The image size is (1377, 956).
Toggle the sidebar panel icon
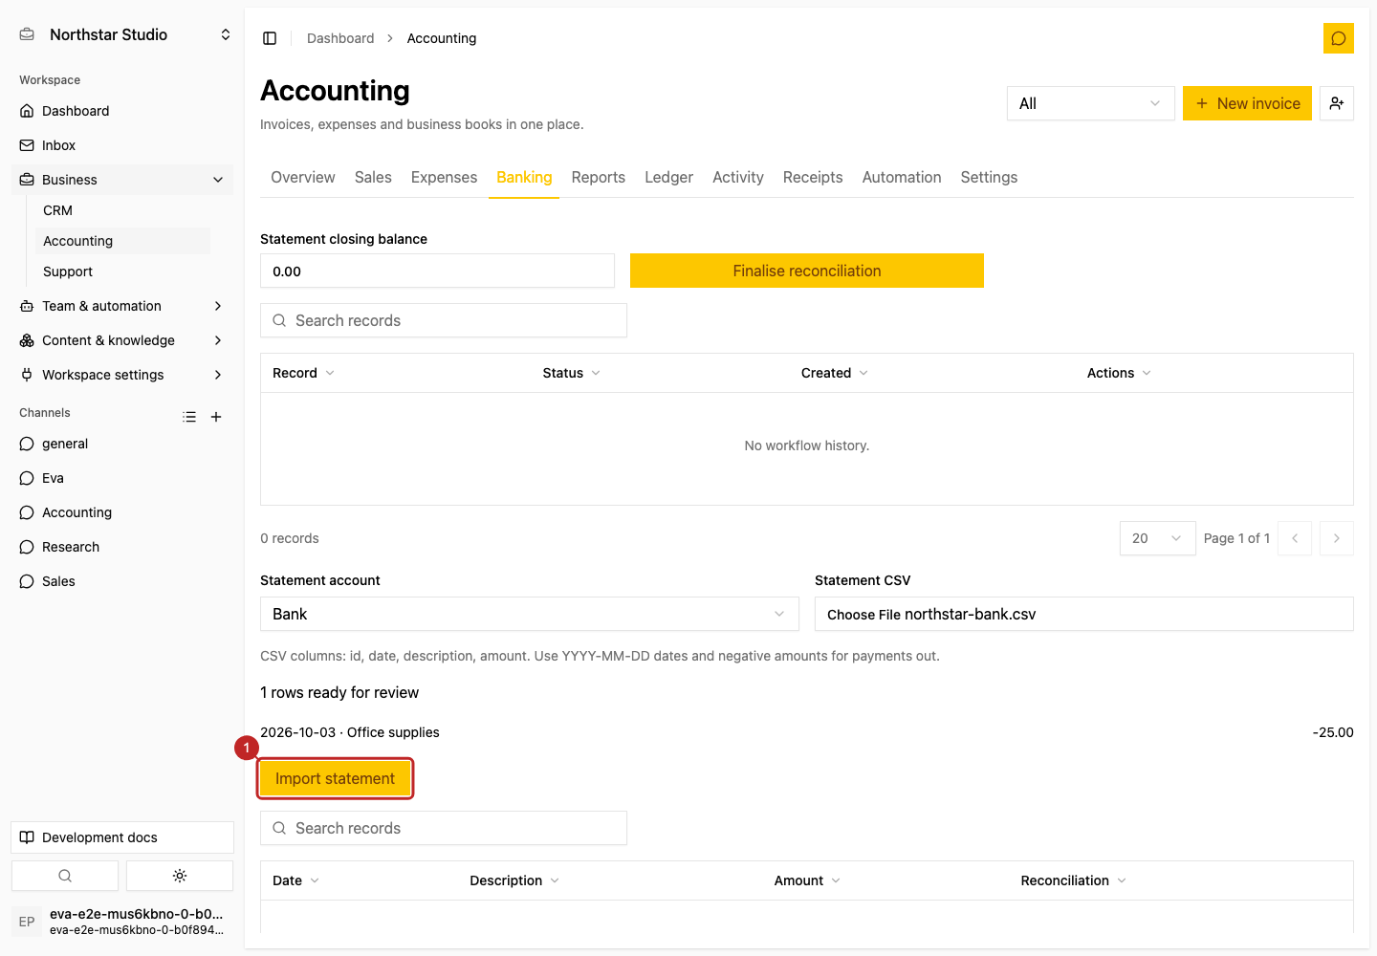pyautogui.click(x=270, y=38)
